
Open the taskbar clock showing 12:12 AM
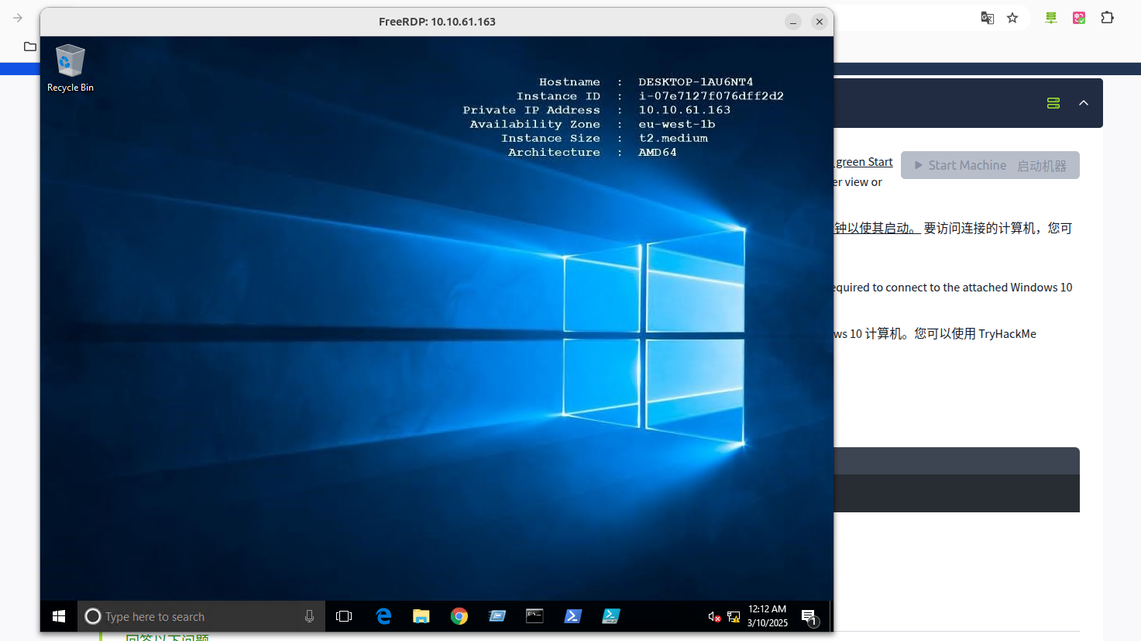click(767, 616)
